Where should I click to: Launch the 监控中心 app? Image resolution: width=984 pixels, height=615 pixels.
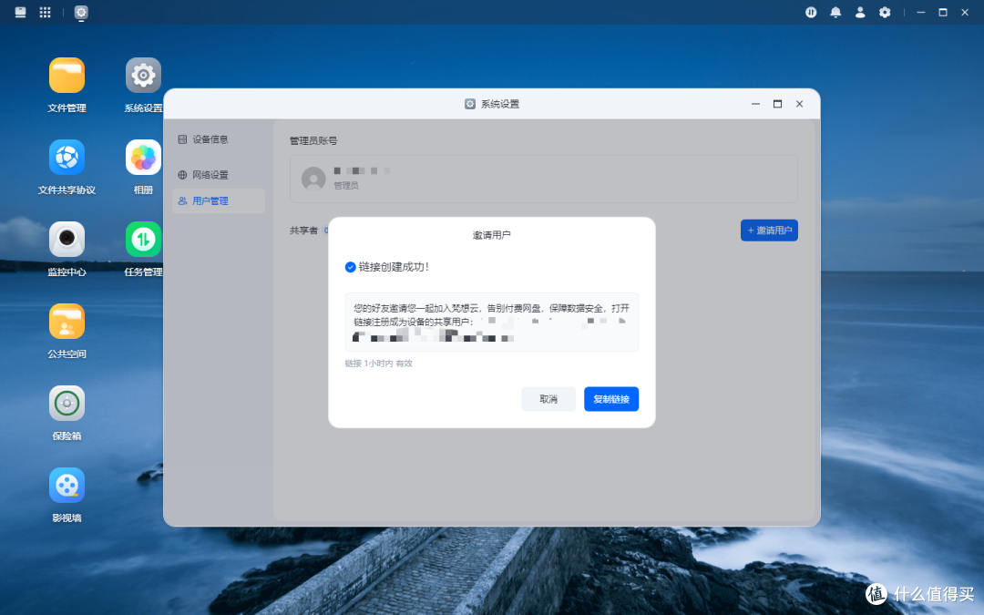67,239
